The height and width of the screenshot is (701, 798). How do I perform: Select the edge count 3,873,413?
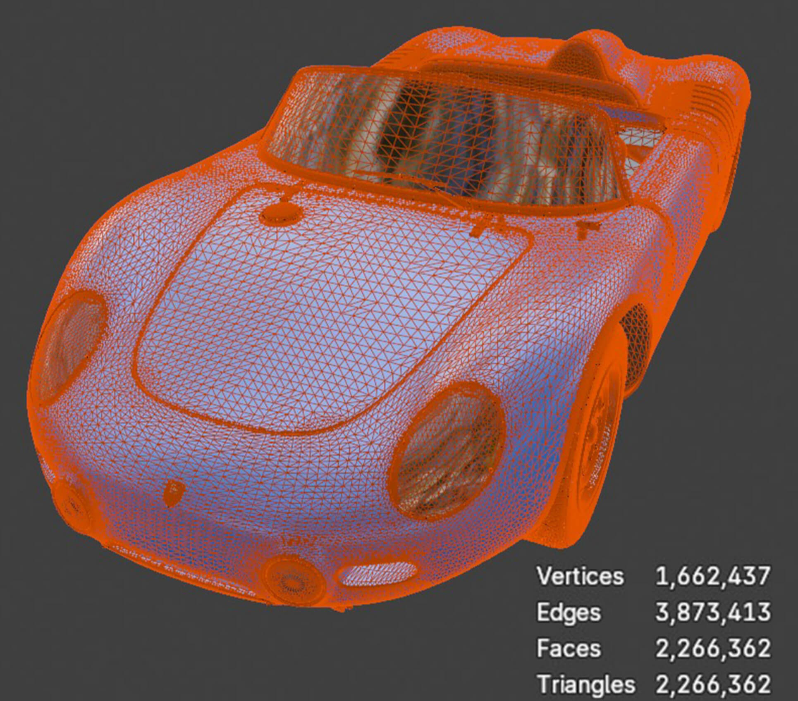(x=713, y=613)
